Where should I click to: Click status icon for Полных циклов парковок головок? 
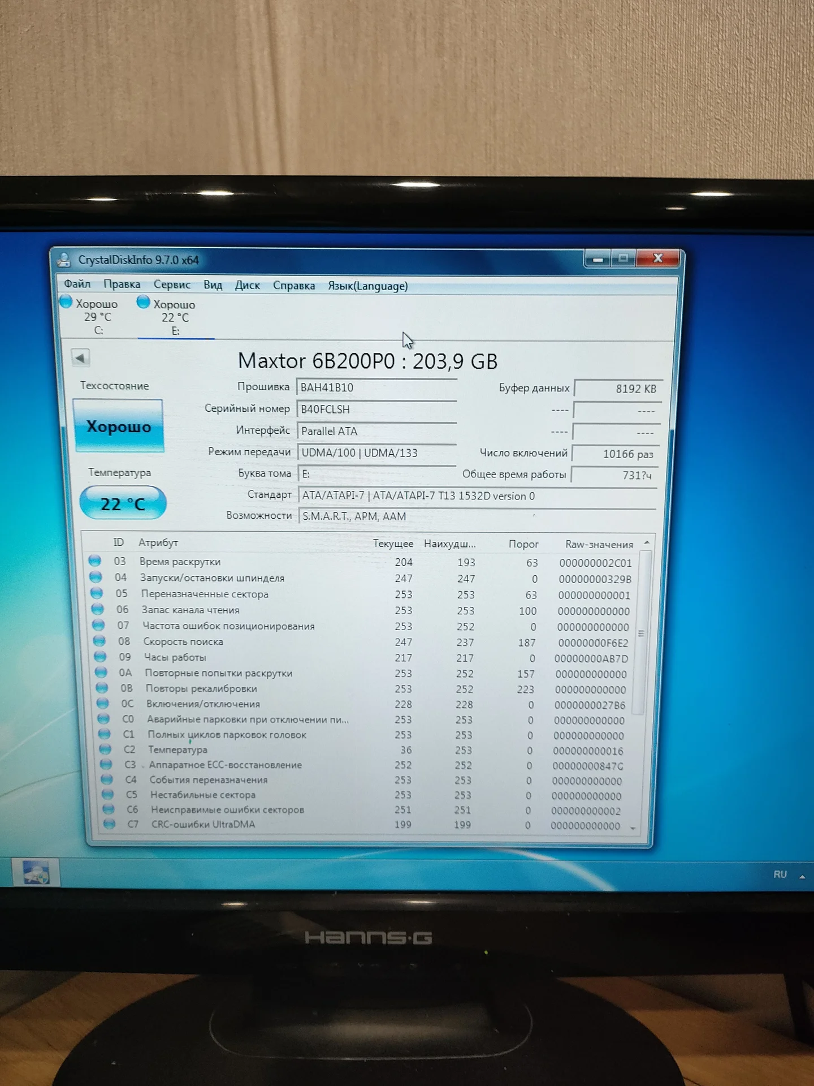(105, 734)
